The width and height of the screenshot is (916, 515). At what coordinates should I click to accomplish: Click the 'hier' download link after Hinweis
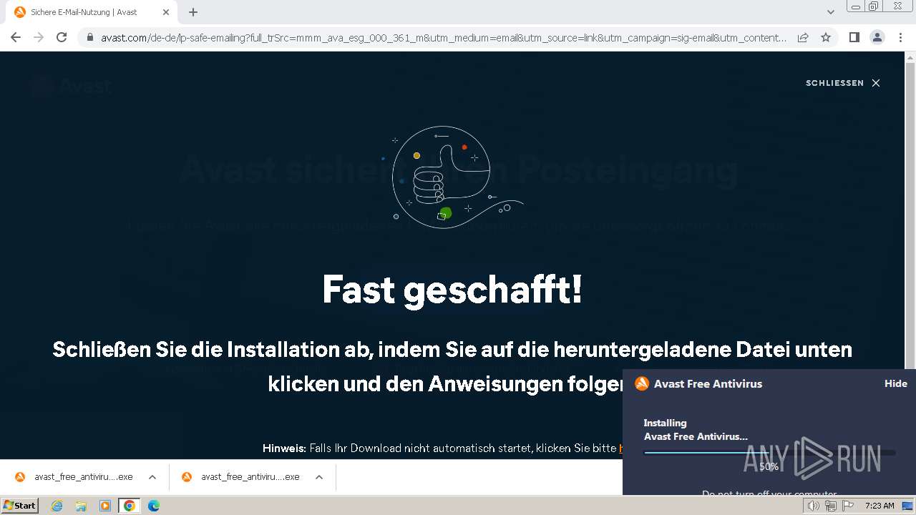pos(621,448)
